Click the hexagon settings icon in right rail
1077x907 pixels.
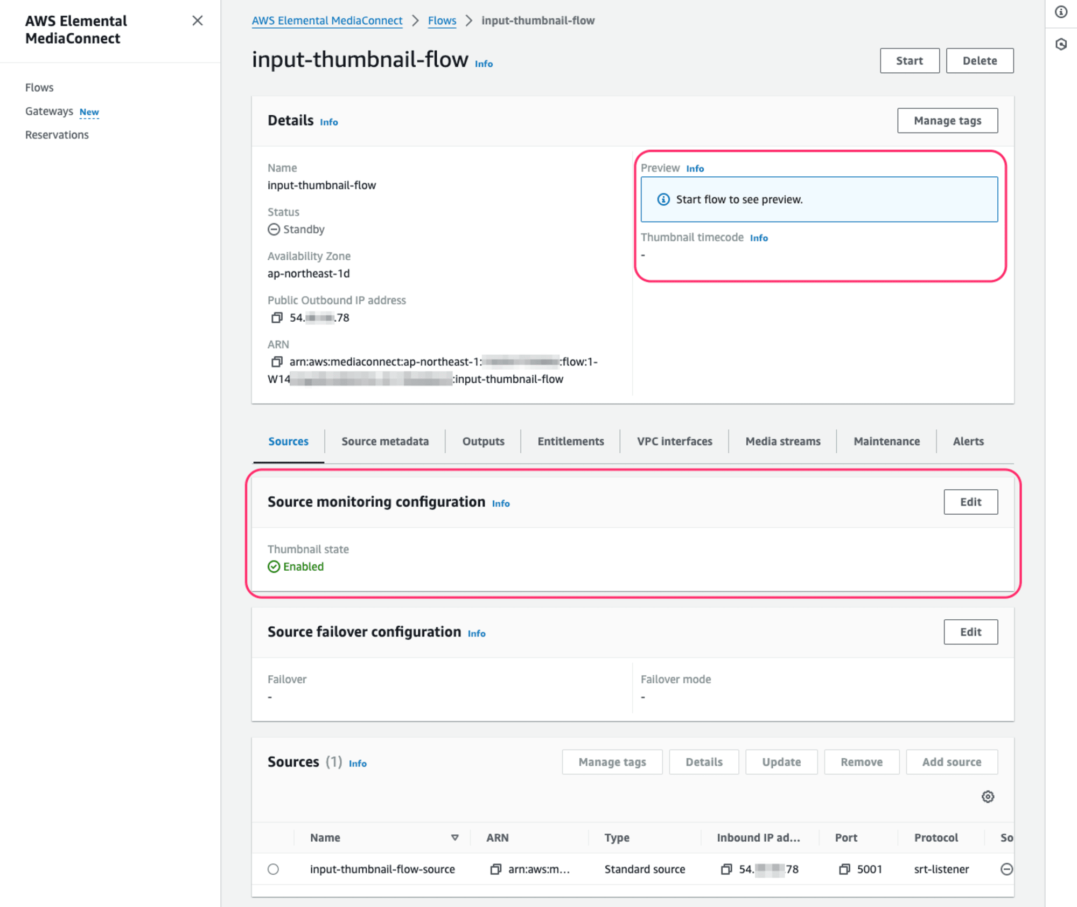click(x=1061, y=44)
